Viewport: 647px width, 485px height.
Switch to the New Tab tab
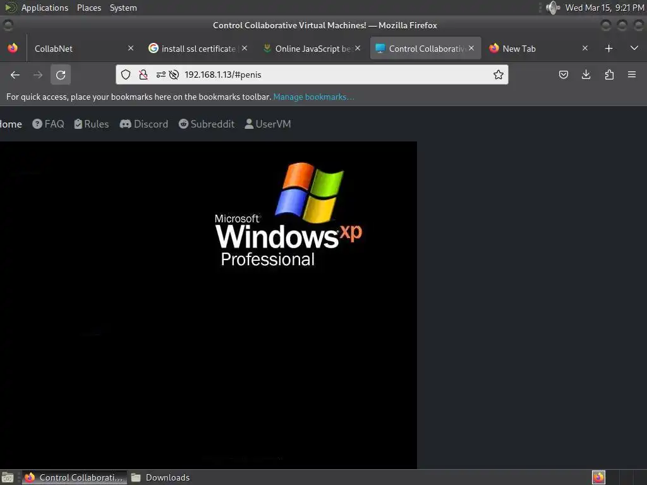540,49
